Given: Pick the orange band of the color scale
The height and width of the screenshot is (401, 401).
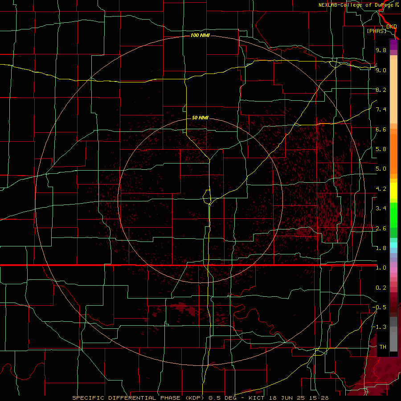Looking at the screenshot, I should (x=393, y=153).
